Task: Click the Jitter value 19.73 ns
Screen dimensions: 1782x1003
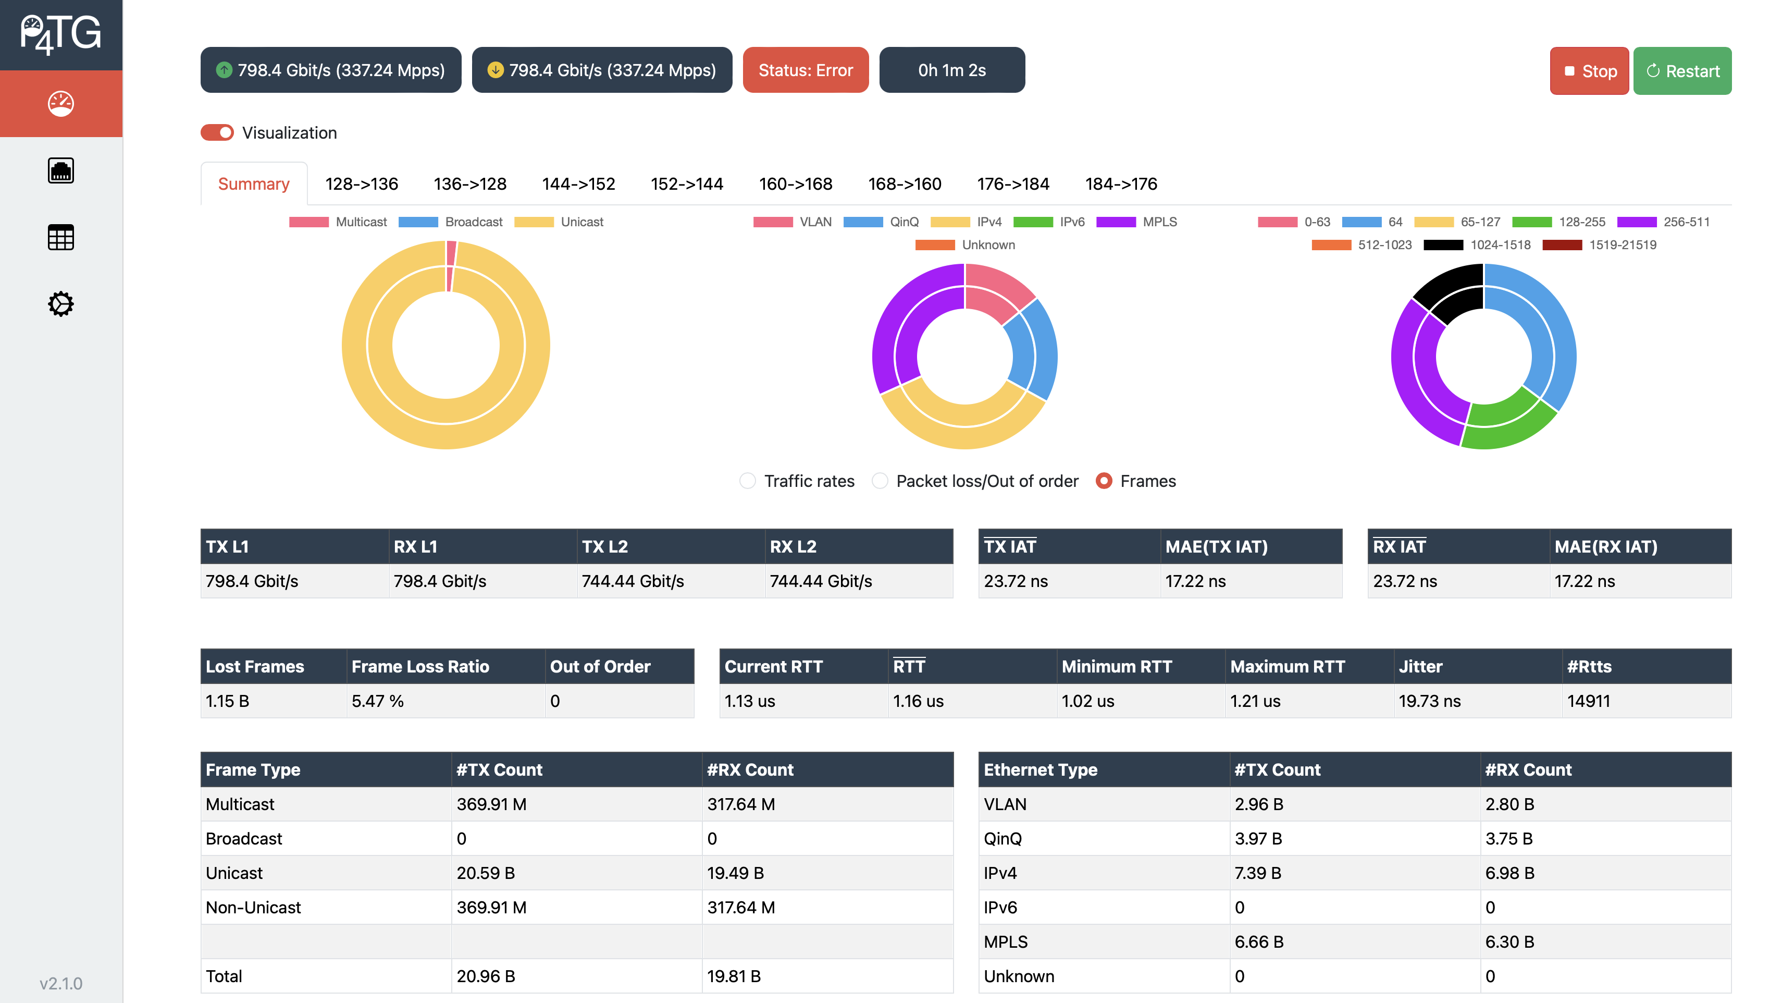Action: [x=1429, y=701]
